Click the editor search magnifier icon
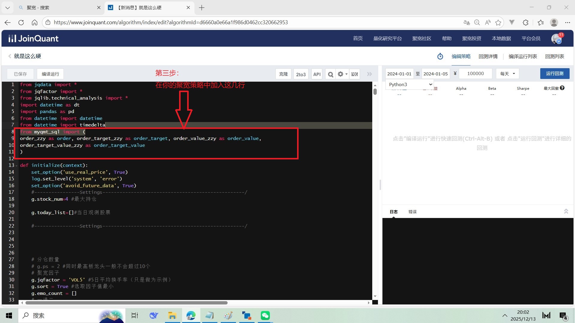This screenshot has width=575, height=323. tap(330, 74)
